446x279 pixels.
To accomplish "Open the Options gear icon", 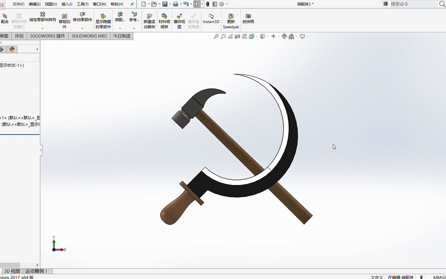I will coord(222,4).
